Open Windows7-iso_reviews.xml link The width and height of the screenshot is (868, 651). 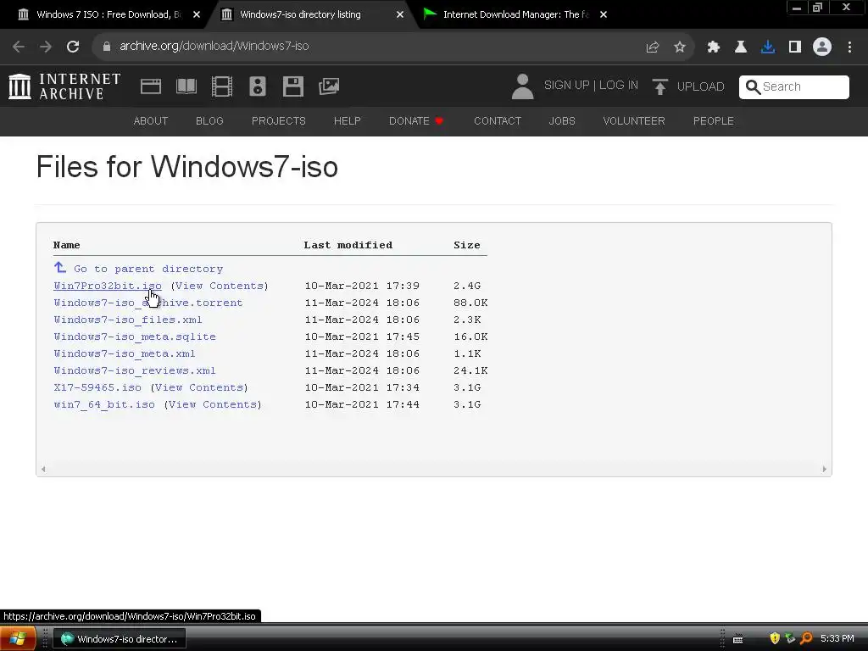pos(135,370)
